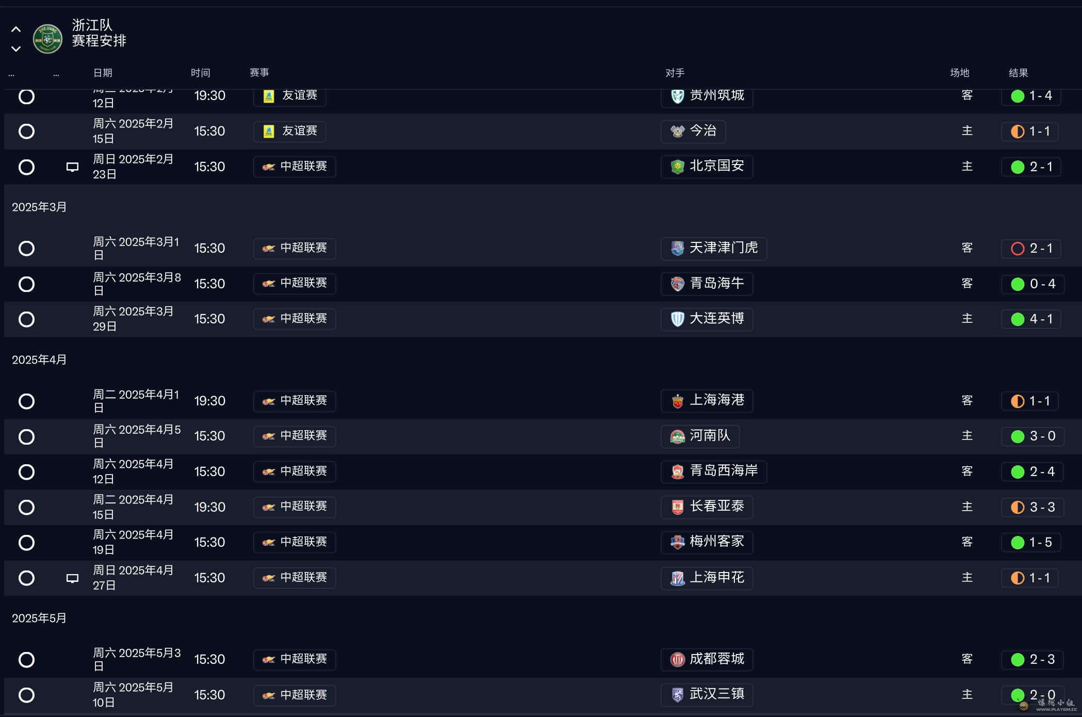This screenshot has height=717, width=1082.
Task: Click the Shanghai Port club badge icon
Action: (677, 401)
